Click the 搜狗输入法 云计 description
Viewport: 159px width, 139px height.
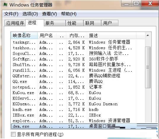pyautogui.click(x=109, y=53)
